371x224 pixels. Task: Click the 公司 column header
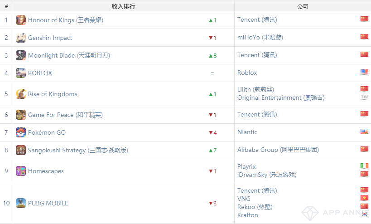pos(303,6)
